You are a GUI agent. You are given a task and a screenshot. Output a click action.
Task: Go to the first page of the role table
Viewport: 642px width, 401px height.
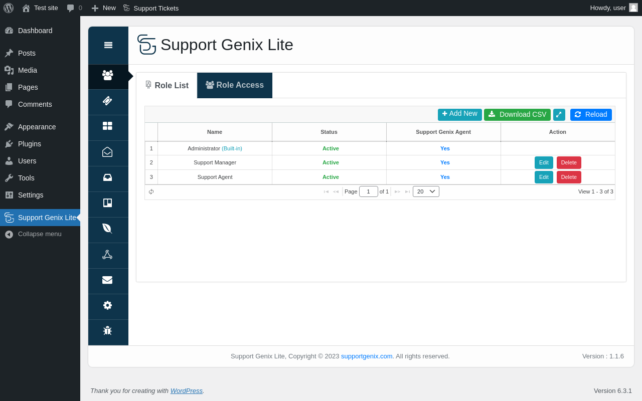click(326, 191)
